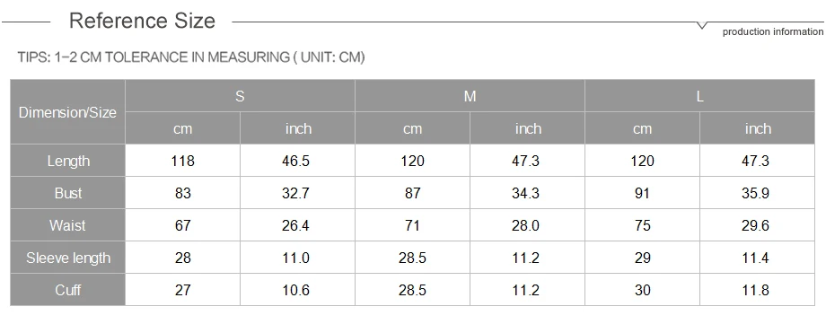This screenshot has height=324, width=826.
Task: Select the S size column header
Action: [x=241, y=96]
